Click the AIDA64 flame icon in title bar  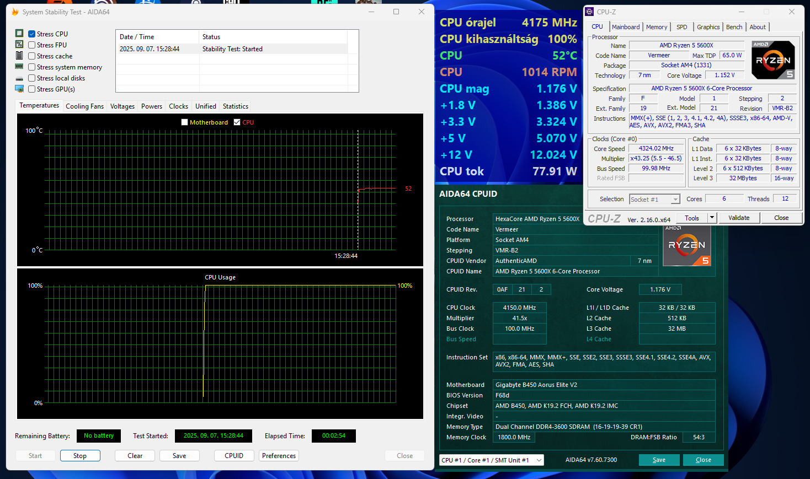tap(15, 12)
